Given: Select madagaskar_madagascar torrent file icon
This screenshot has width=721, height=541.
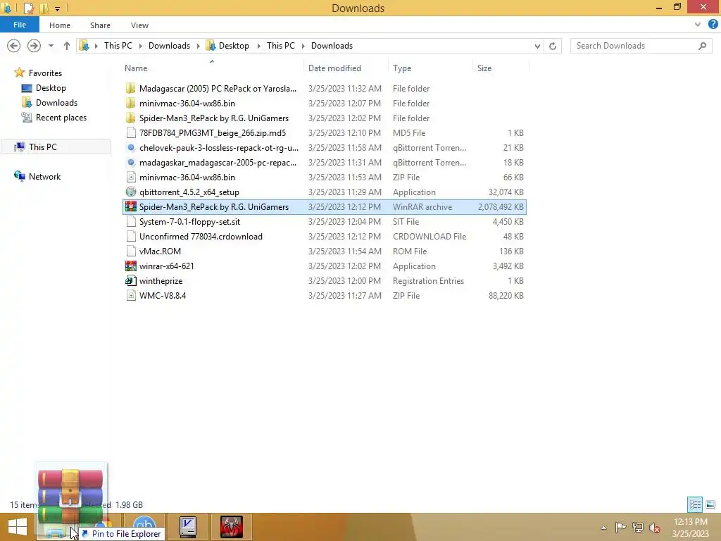Looking at the screenshot, I should (130, 163).
